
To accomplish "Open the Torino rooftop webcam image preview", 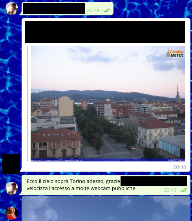I will (x=108, y=103).
